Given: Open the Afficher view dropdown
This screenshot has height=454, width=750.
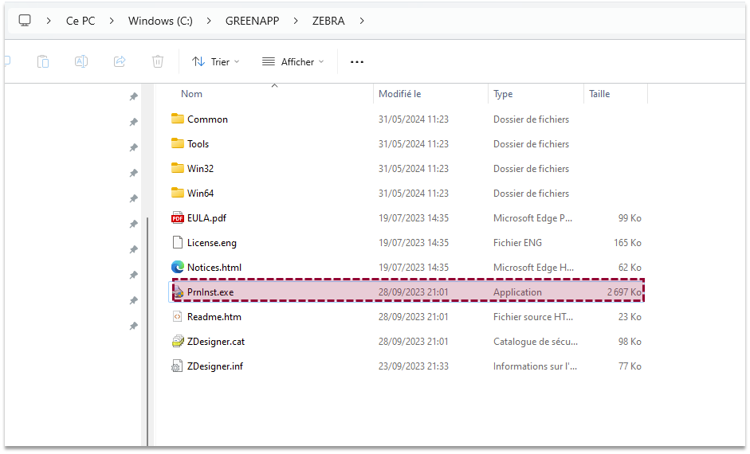Looking at the screenshot, I should pyautogui.click(x=293, y=61).
